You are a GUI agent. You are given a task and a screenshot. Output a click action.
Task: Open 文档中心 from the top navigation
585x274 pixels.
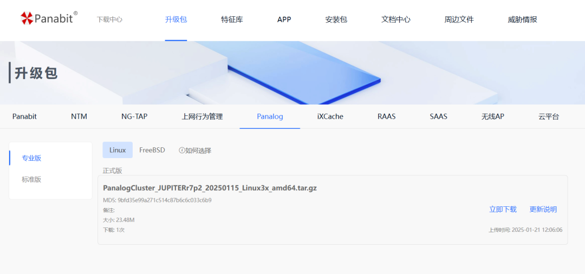coord(396,19)
